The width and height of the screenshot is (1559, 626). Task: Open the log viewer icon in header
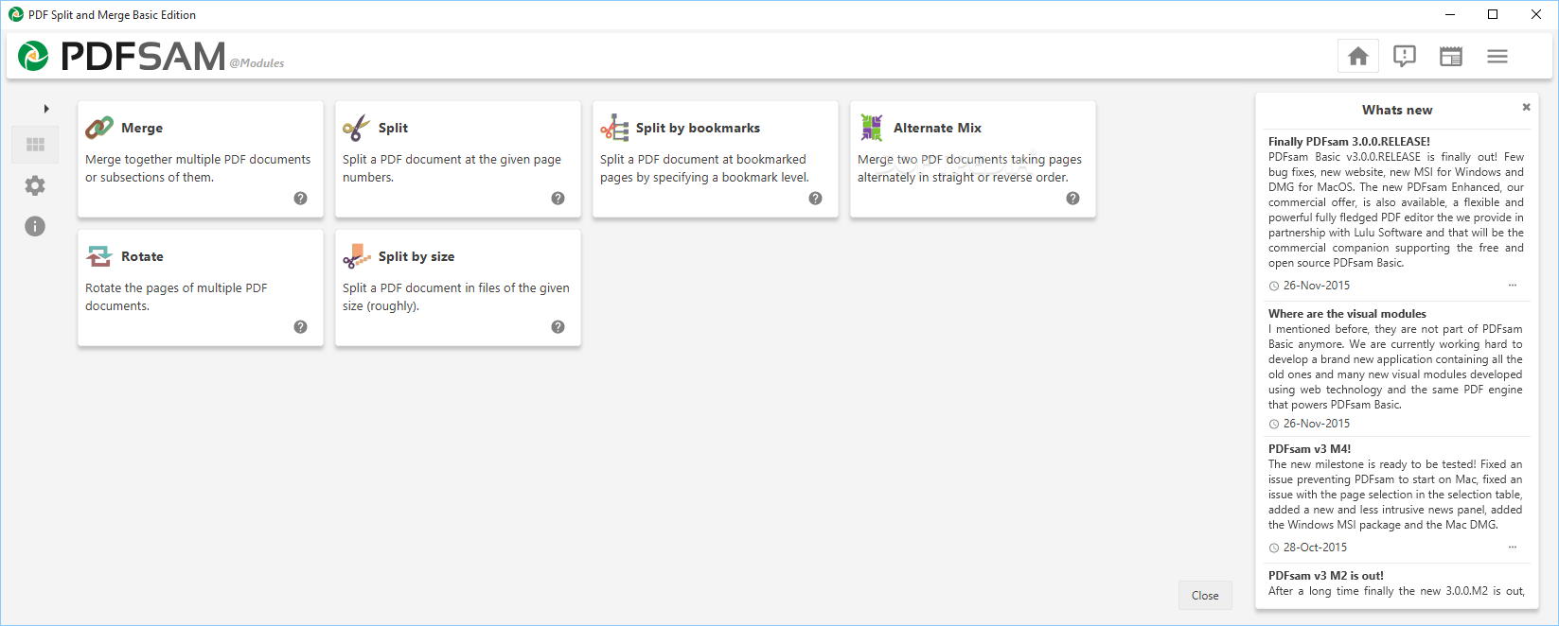click(1451, 57)
